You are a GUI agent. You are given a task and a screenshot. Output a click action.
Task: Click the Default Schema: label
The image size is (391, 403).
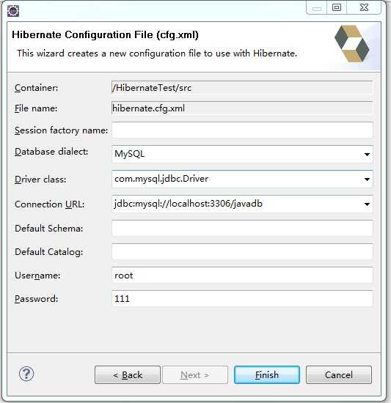pos(49,228)
